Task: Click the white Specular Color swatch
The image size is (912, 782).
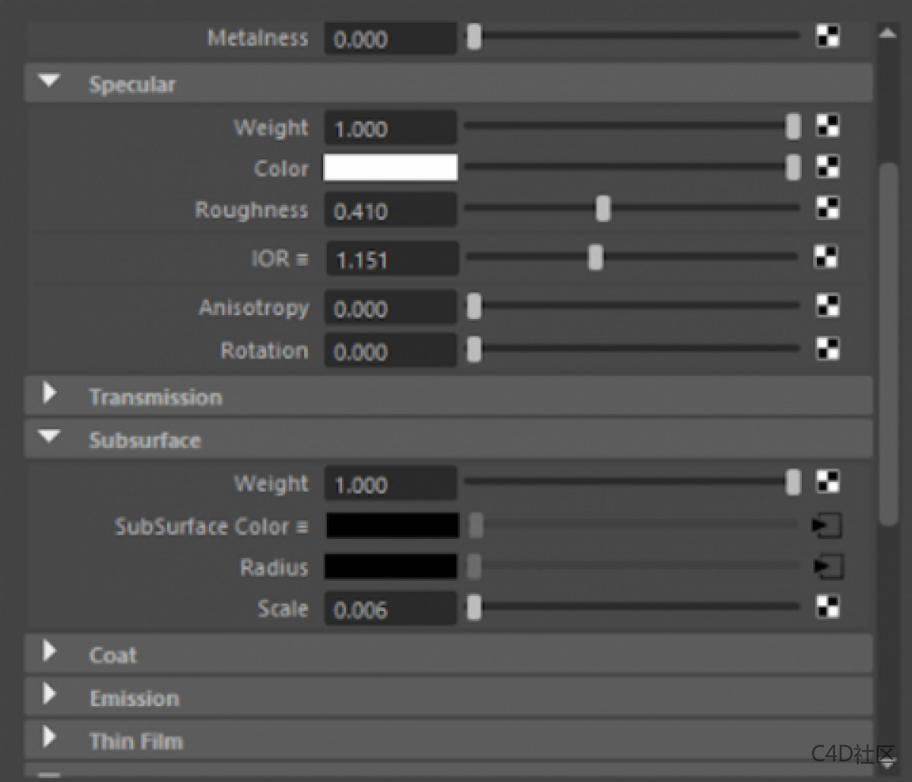Action: [x=391, y=168]
